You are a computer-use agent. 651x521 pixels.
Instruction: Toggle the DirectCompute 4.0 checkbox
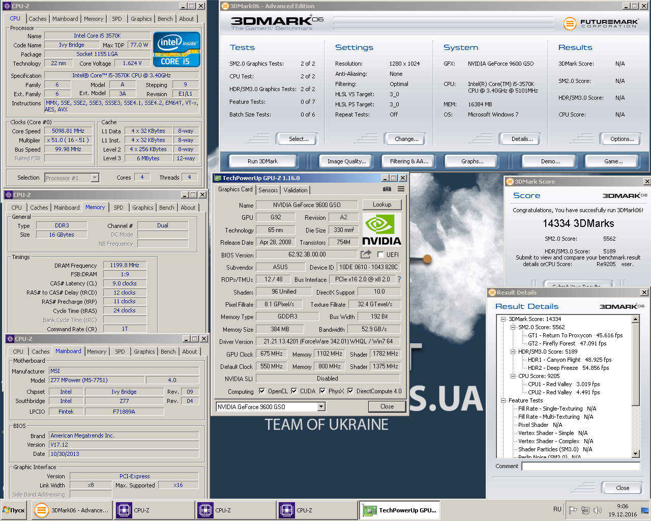coord(350,391)
